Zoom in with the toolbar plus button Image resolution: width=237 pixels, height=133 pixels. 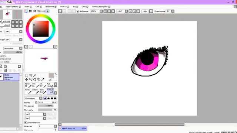click(x=109, y=11)
